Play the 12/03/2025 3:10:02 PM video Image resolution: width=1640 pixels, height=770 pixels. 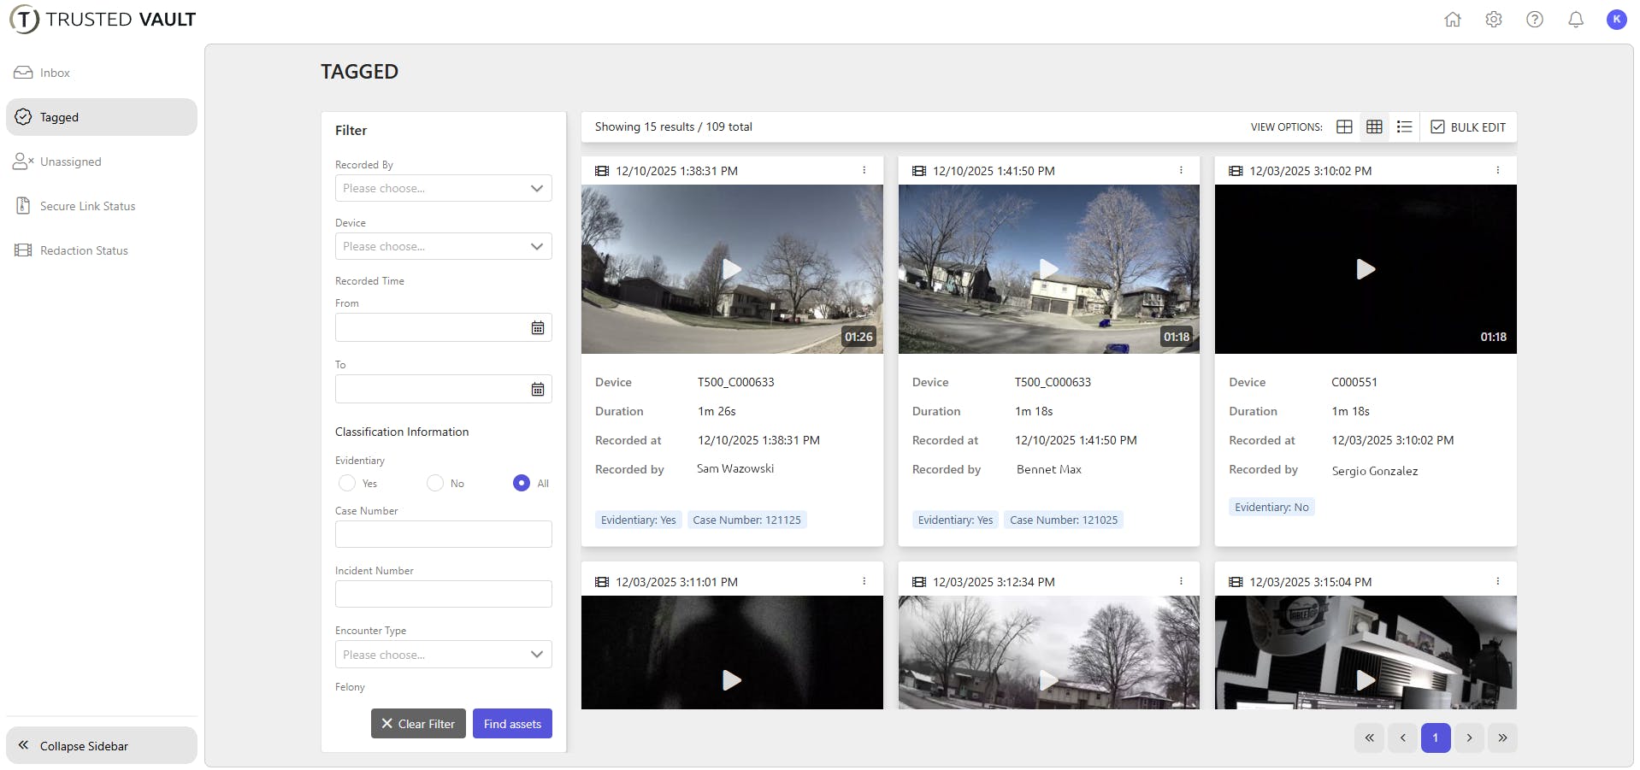point(1366,269)
